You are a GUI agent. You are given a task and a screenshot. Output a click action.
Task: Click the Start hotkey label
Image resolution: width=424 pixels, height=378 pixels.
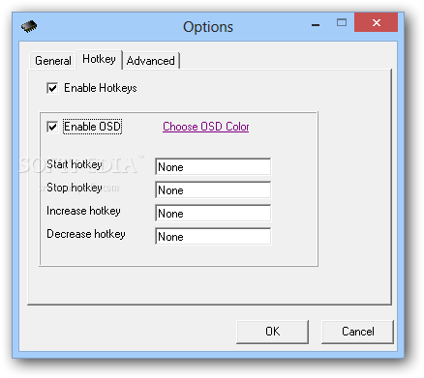tap(75, 164)
